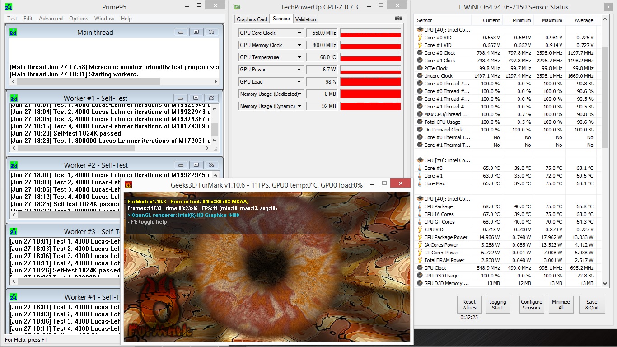Click the GPU-Z camera screenshot icon
Image resolution: width=617 pixels, height=347 pixels.
tap(398, 19)
